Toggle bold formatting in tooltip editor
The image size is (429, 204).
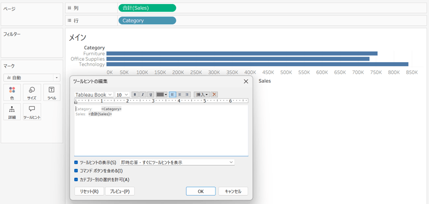134,95
